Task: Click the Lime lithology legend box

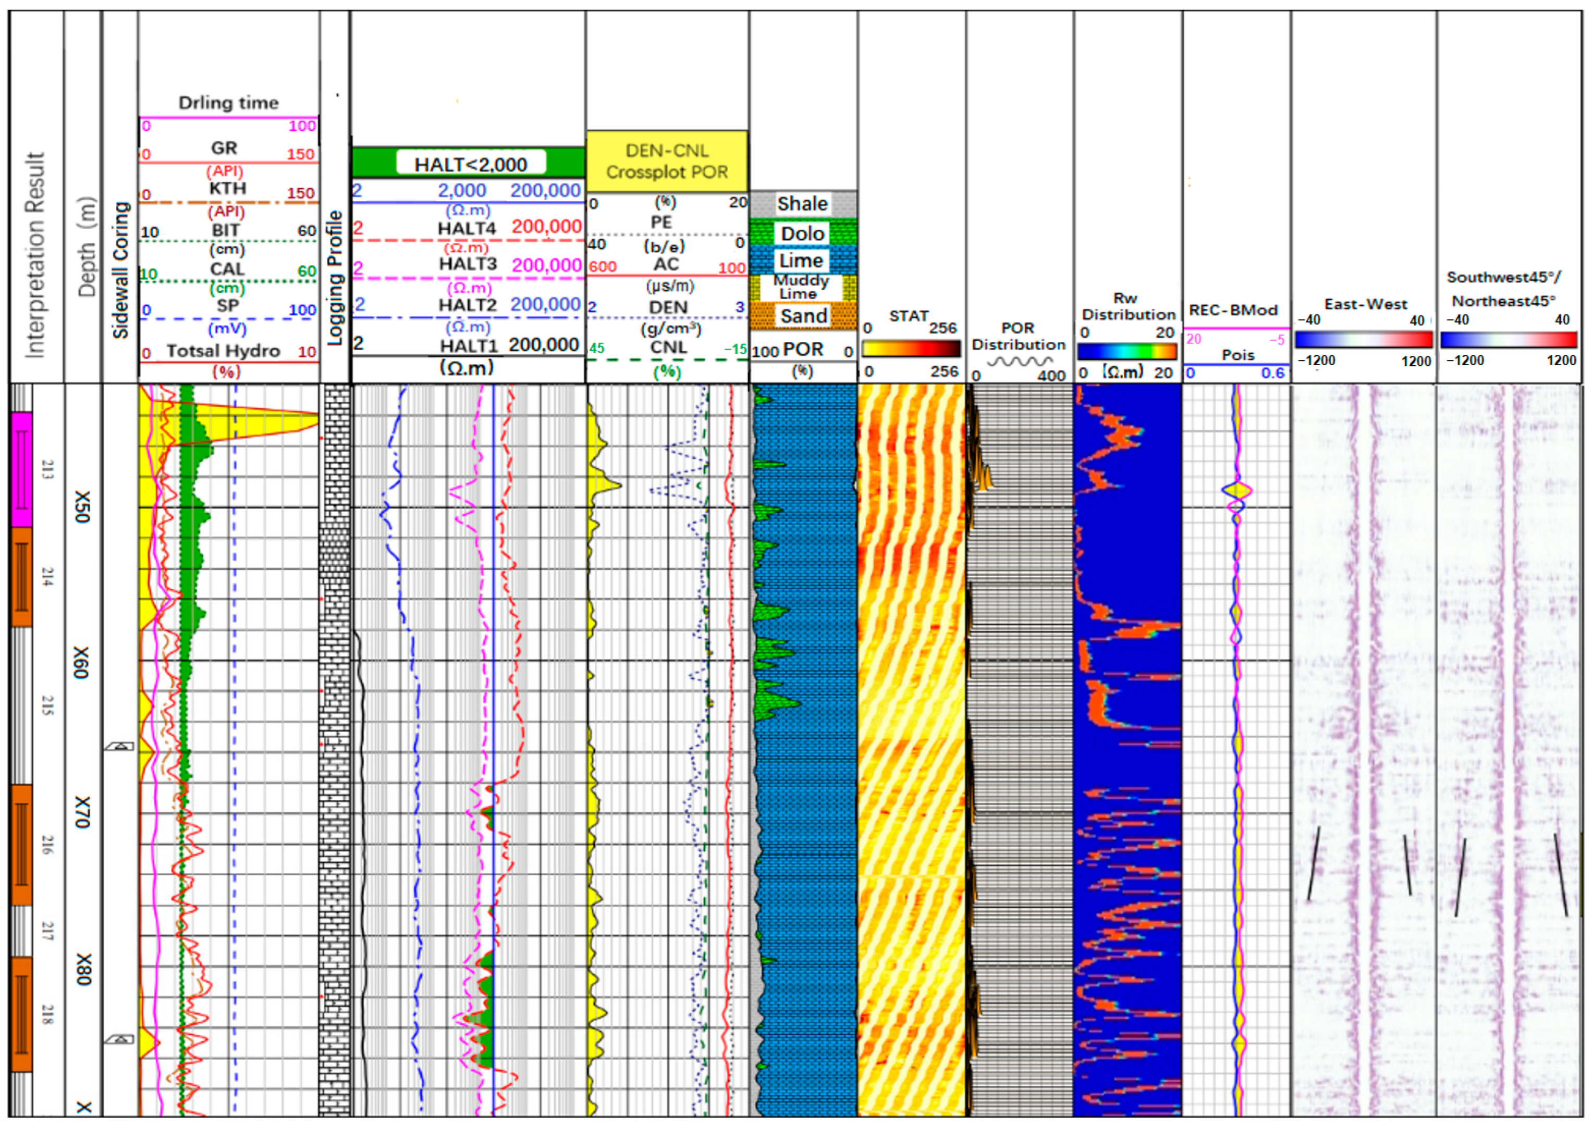Action: (802, 261)
